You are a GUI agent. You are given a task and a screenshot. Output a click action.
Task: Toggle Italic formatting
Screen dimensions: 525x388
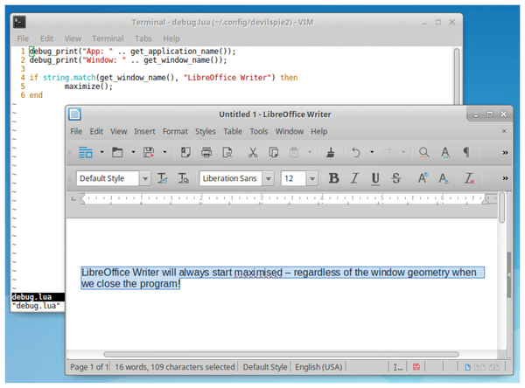[354, 178]
